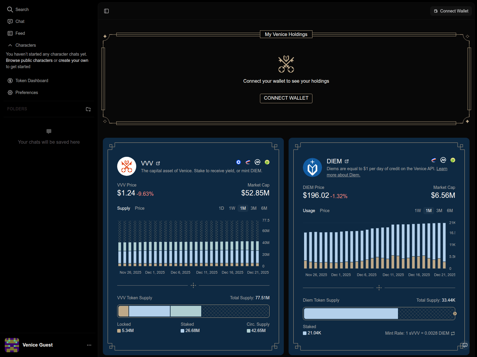Click the Token Dashboard dollar icon
The image size is (477, 357).
click(10, 81)
